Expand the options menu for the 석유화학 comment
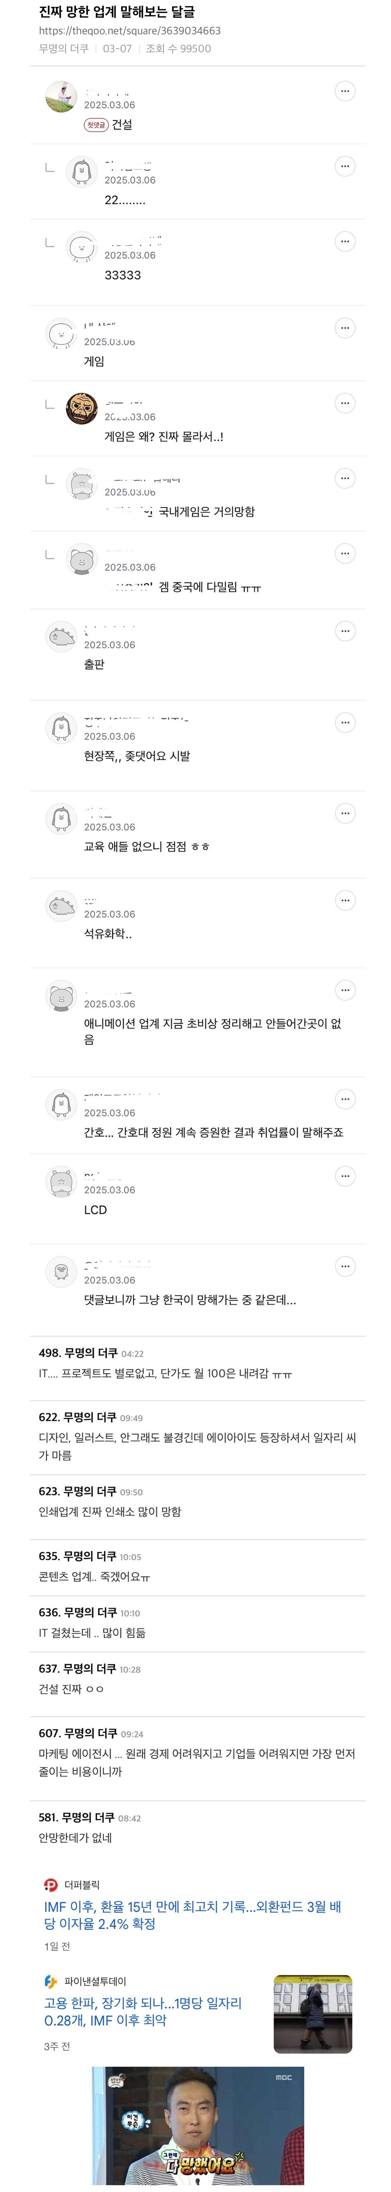Screen dimensions: 391x2192 click(344, 900)
